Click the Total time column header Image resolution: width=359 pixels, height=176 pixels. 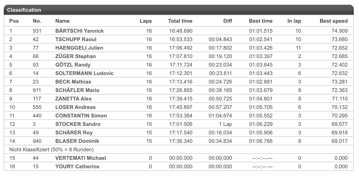pos(180,21)
